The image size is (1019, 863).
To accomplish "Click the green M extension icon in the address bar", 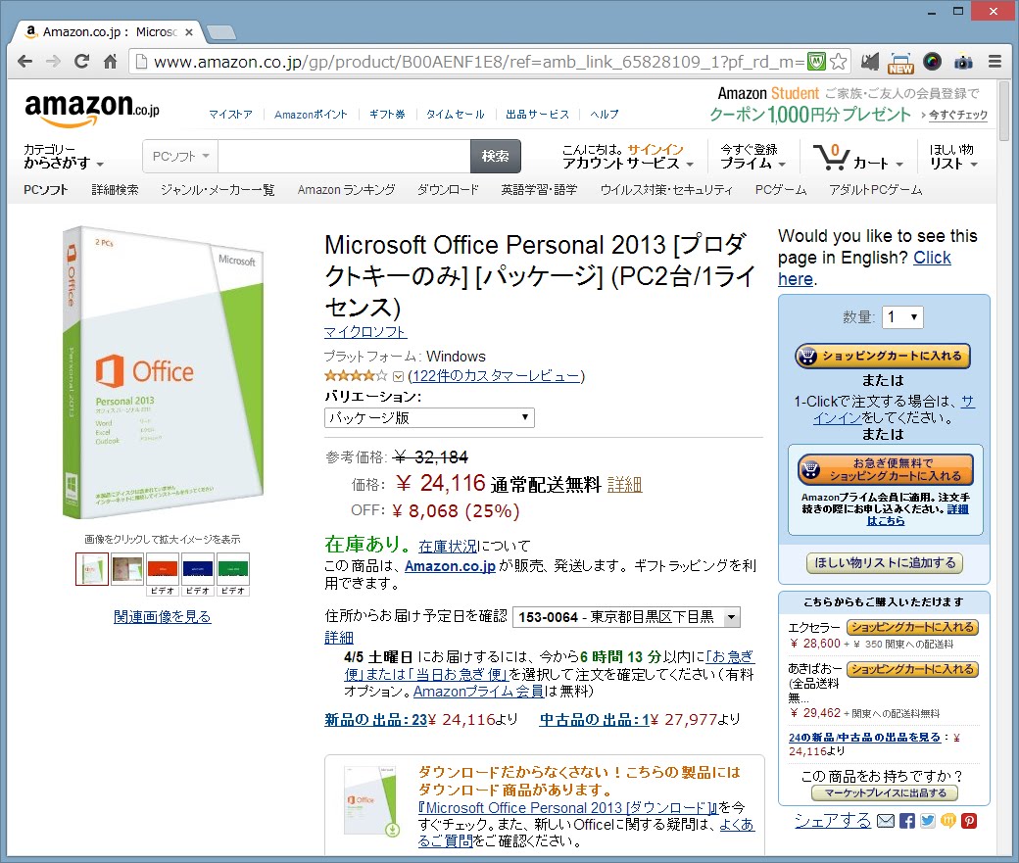I will tap(816, 62).
